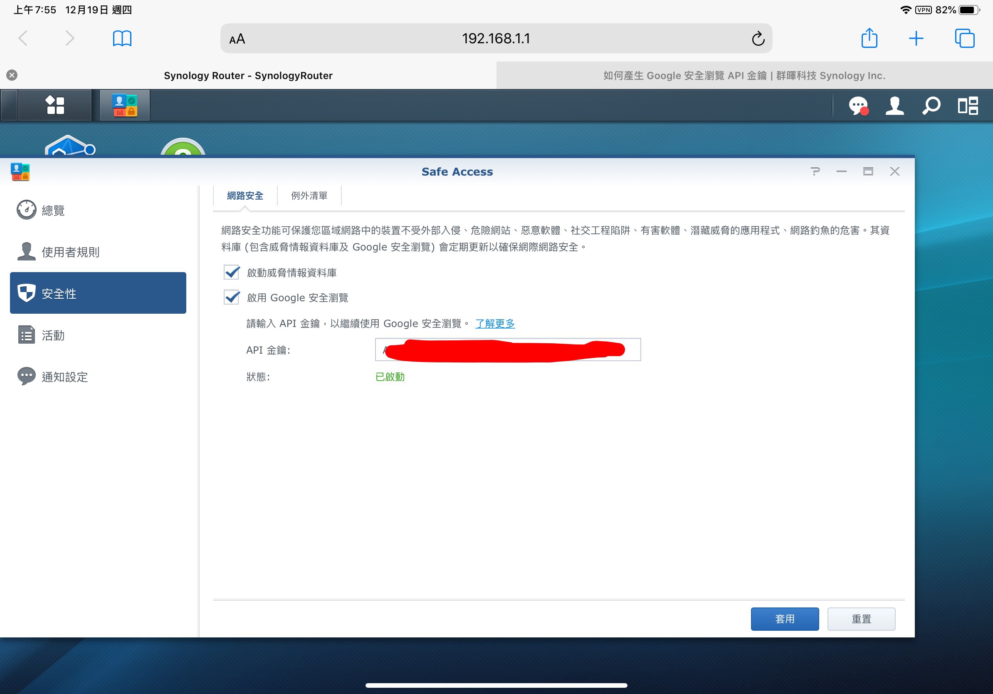Tap Wi-Fi indicator in status bar
The height and width of the screenshot is (694, 993).
pyautogui.click(x=906, y=10)
